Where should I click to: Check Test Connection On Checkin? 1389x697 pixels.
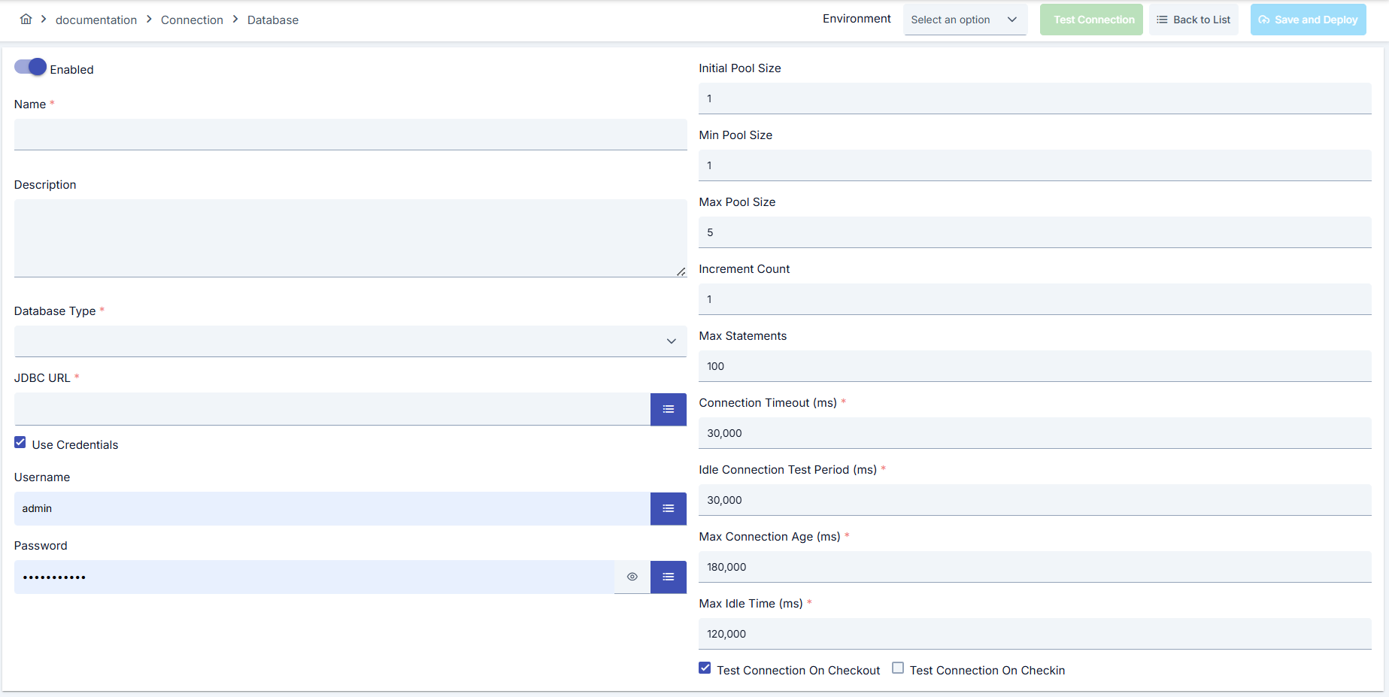tap(898, 668)
